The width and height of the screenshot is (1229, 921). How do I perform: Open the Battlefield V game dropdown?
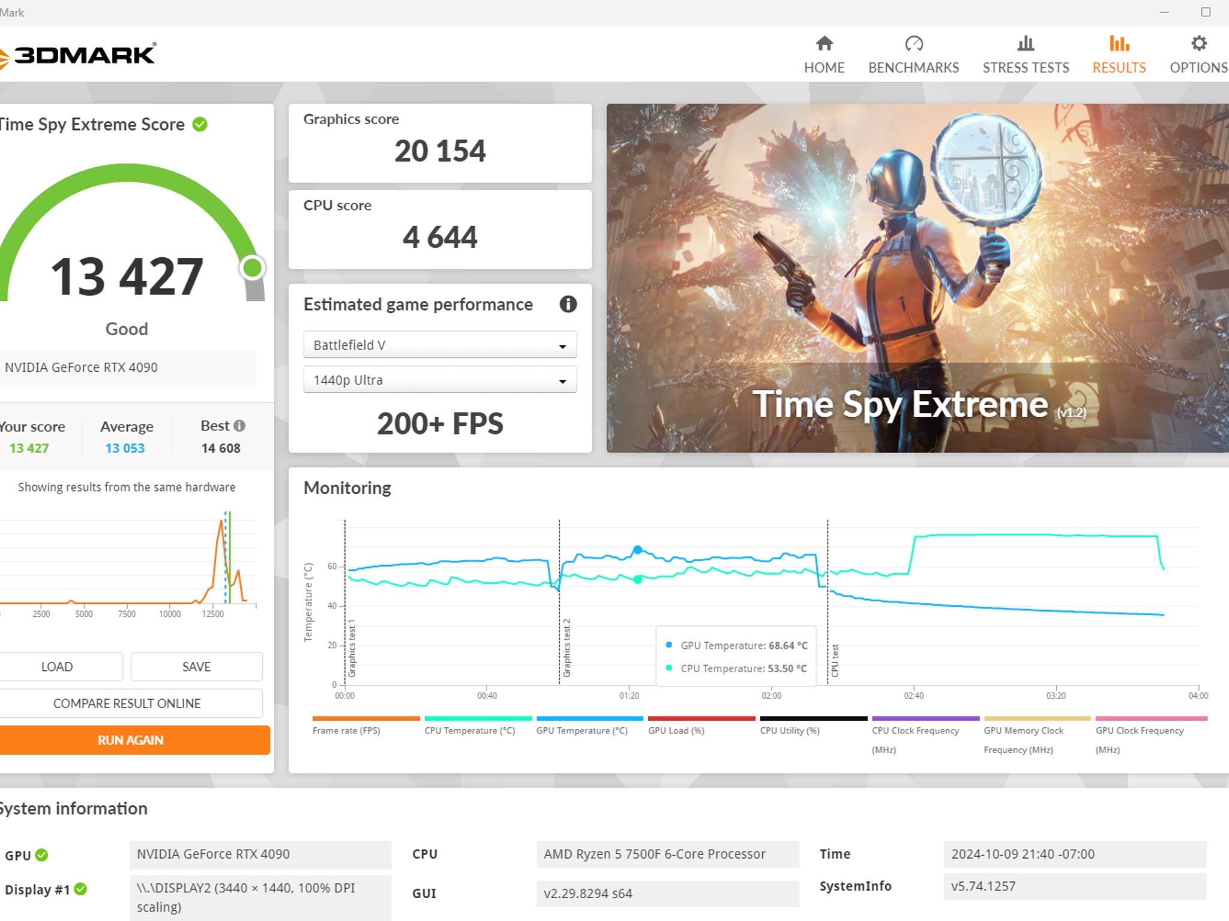(x=440, y=345)
